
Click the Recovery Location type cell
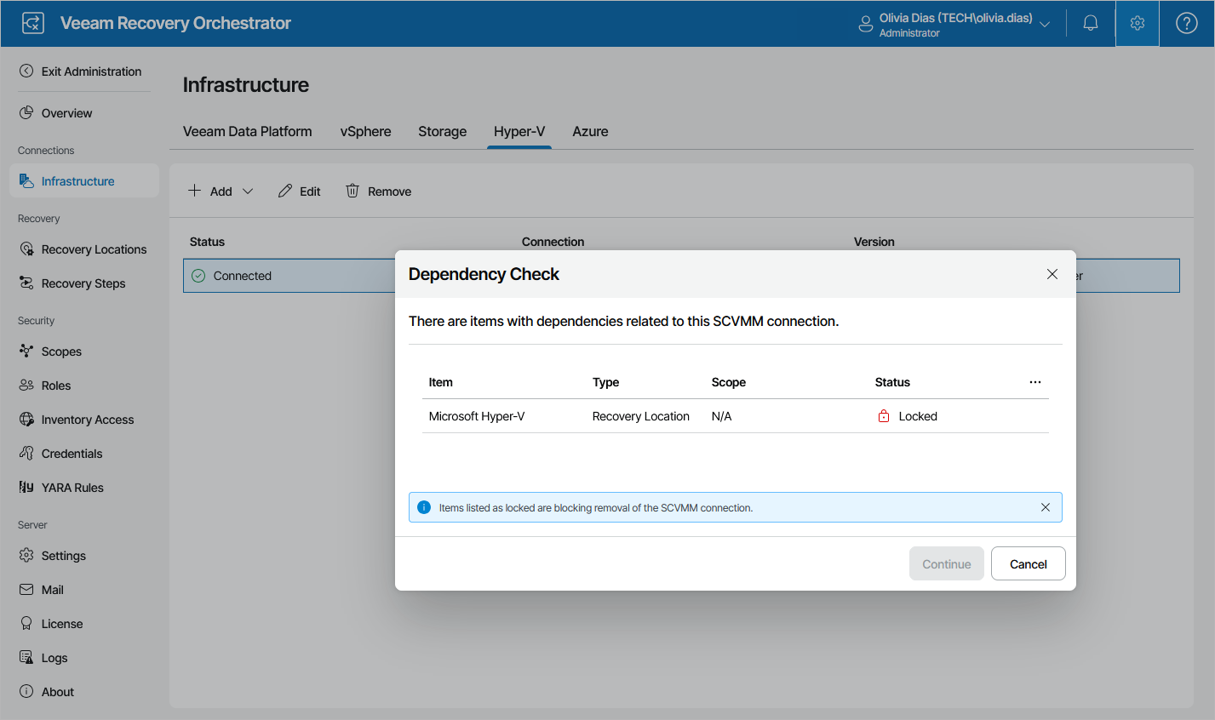coord(641,416)
